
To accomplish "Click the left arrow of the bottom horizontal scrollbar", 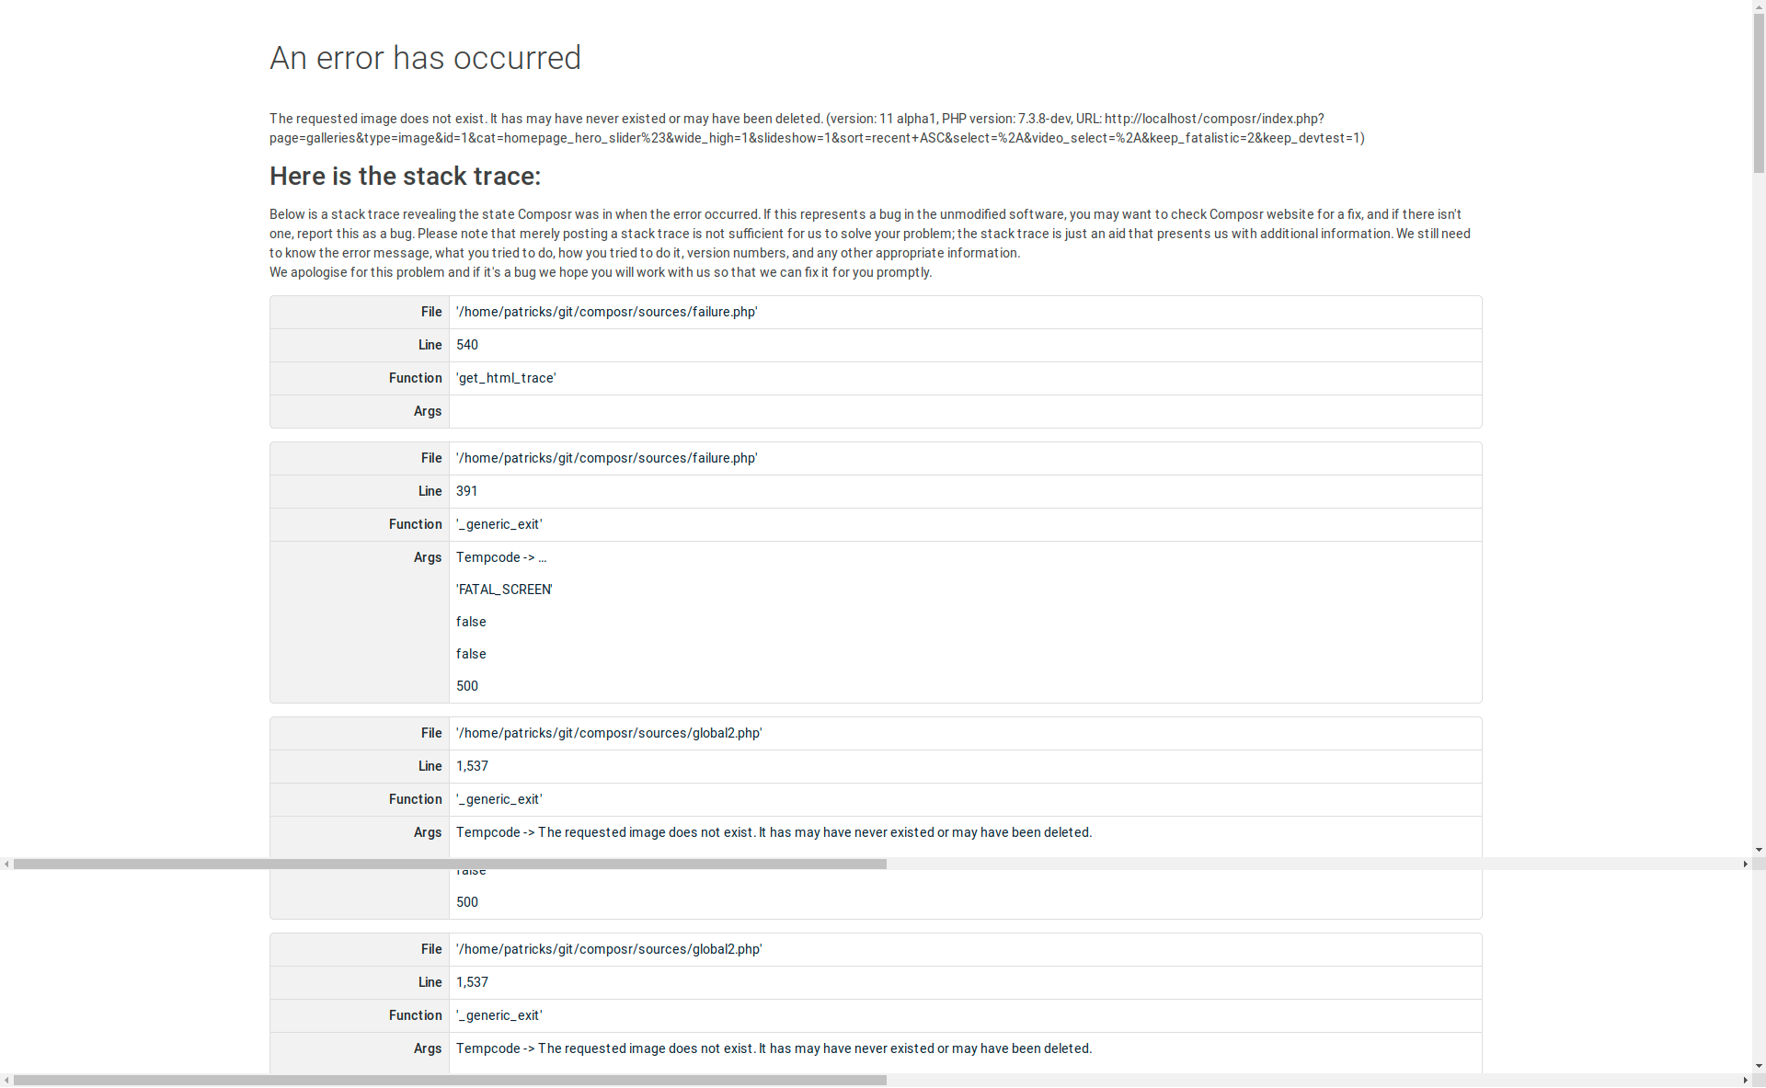I will pyautogui.click(x=6, y=1081).
